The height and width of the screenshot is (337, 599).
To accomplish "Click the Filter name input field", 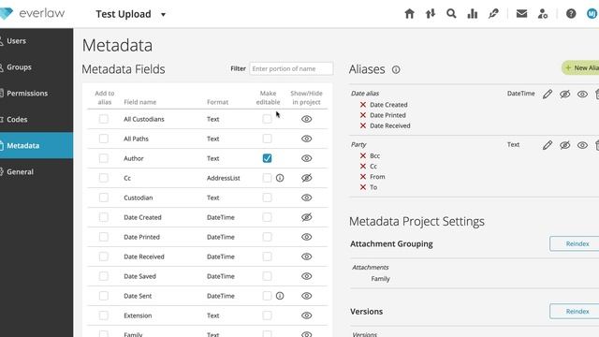I will click(291, 68).
